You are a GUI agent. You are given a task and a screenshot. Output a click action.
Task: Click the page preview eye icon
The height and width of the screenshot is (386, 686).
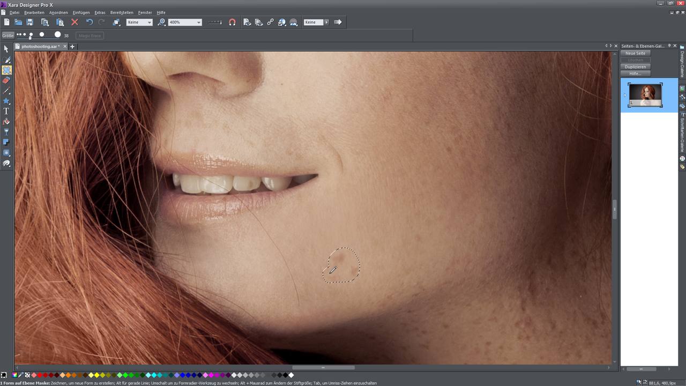pos(247,22)
